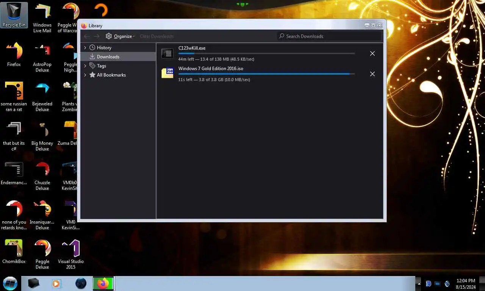Open ChomikBox desktop icon
Screen dimensions: 485x291
coord(14,251)
